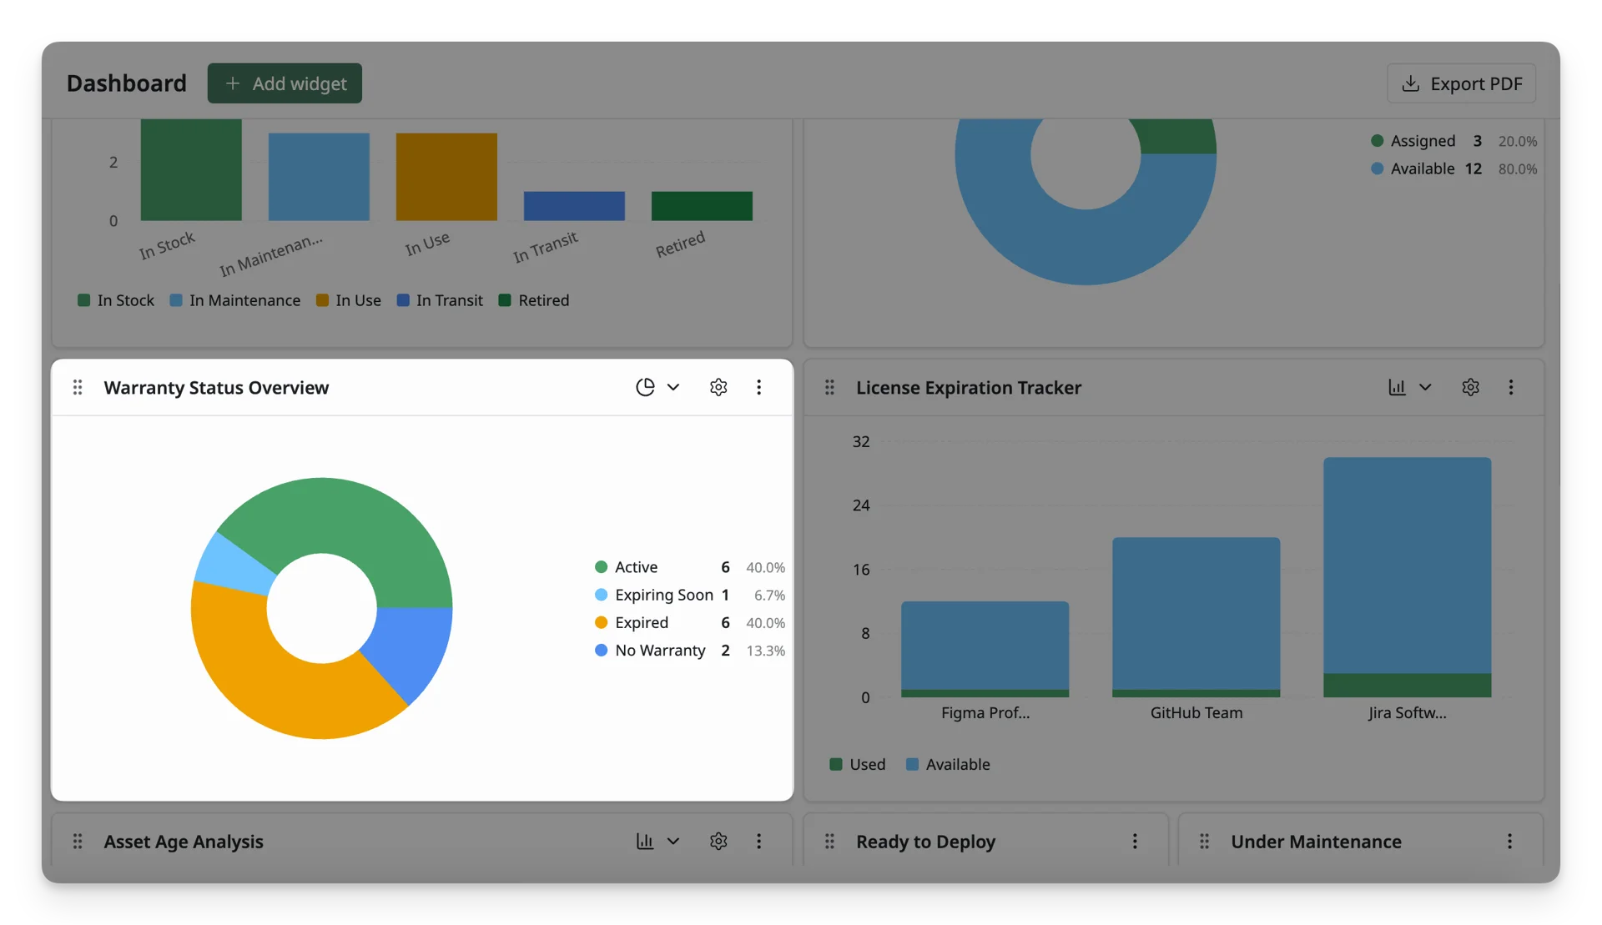Open Warranty Status Overview settings gear
The image size is (1602, 925).
pos(718,387)
